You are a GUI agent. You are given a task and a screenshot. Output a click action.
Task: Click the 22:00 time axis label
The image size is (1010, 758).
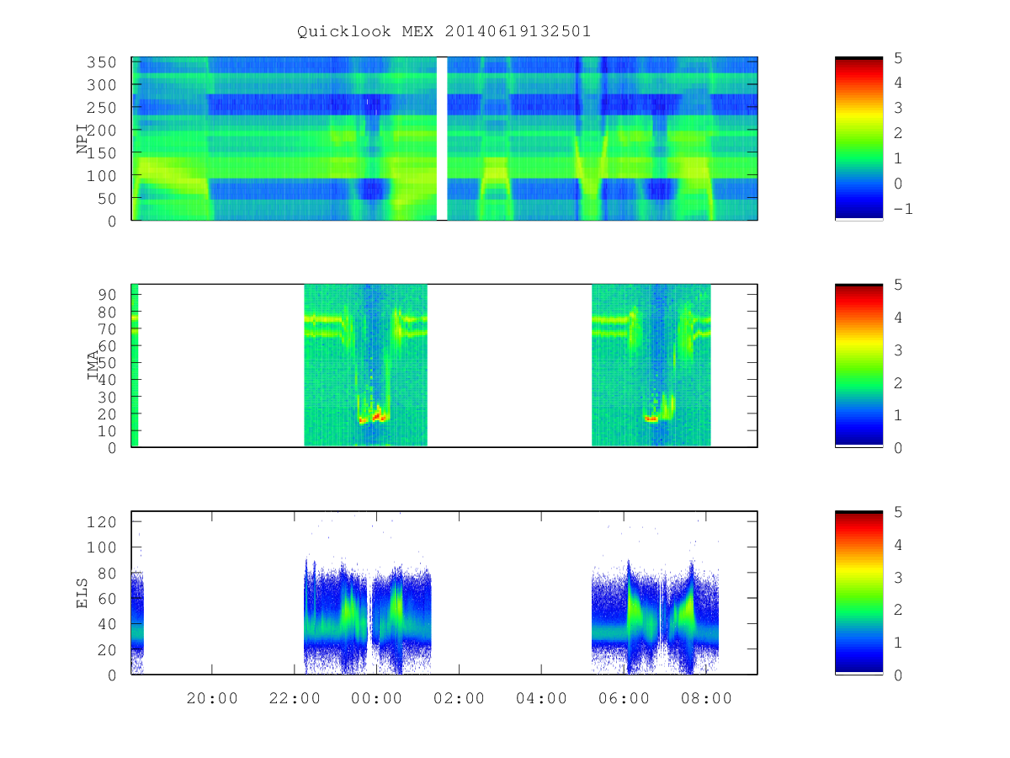[295, 697]
